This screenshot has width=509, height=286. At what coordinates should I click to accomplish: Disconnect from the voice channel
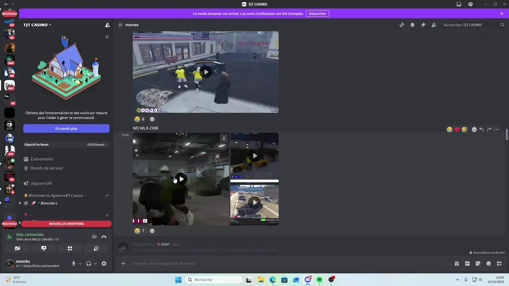coord(104,237)
